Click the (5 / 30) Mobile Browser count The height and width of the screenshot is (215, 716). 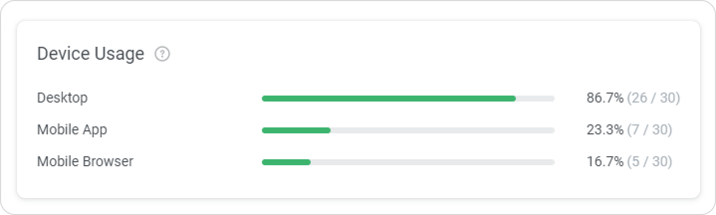click(649, 162)
